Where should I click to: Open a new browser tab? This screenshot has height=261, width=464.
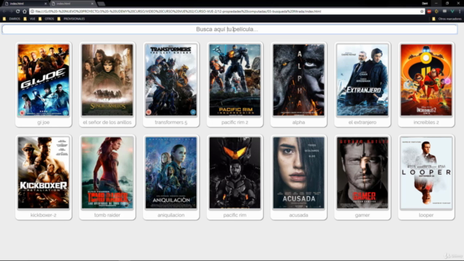101,4
